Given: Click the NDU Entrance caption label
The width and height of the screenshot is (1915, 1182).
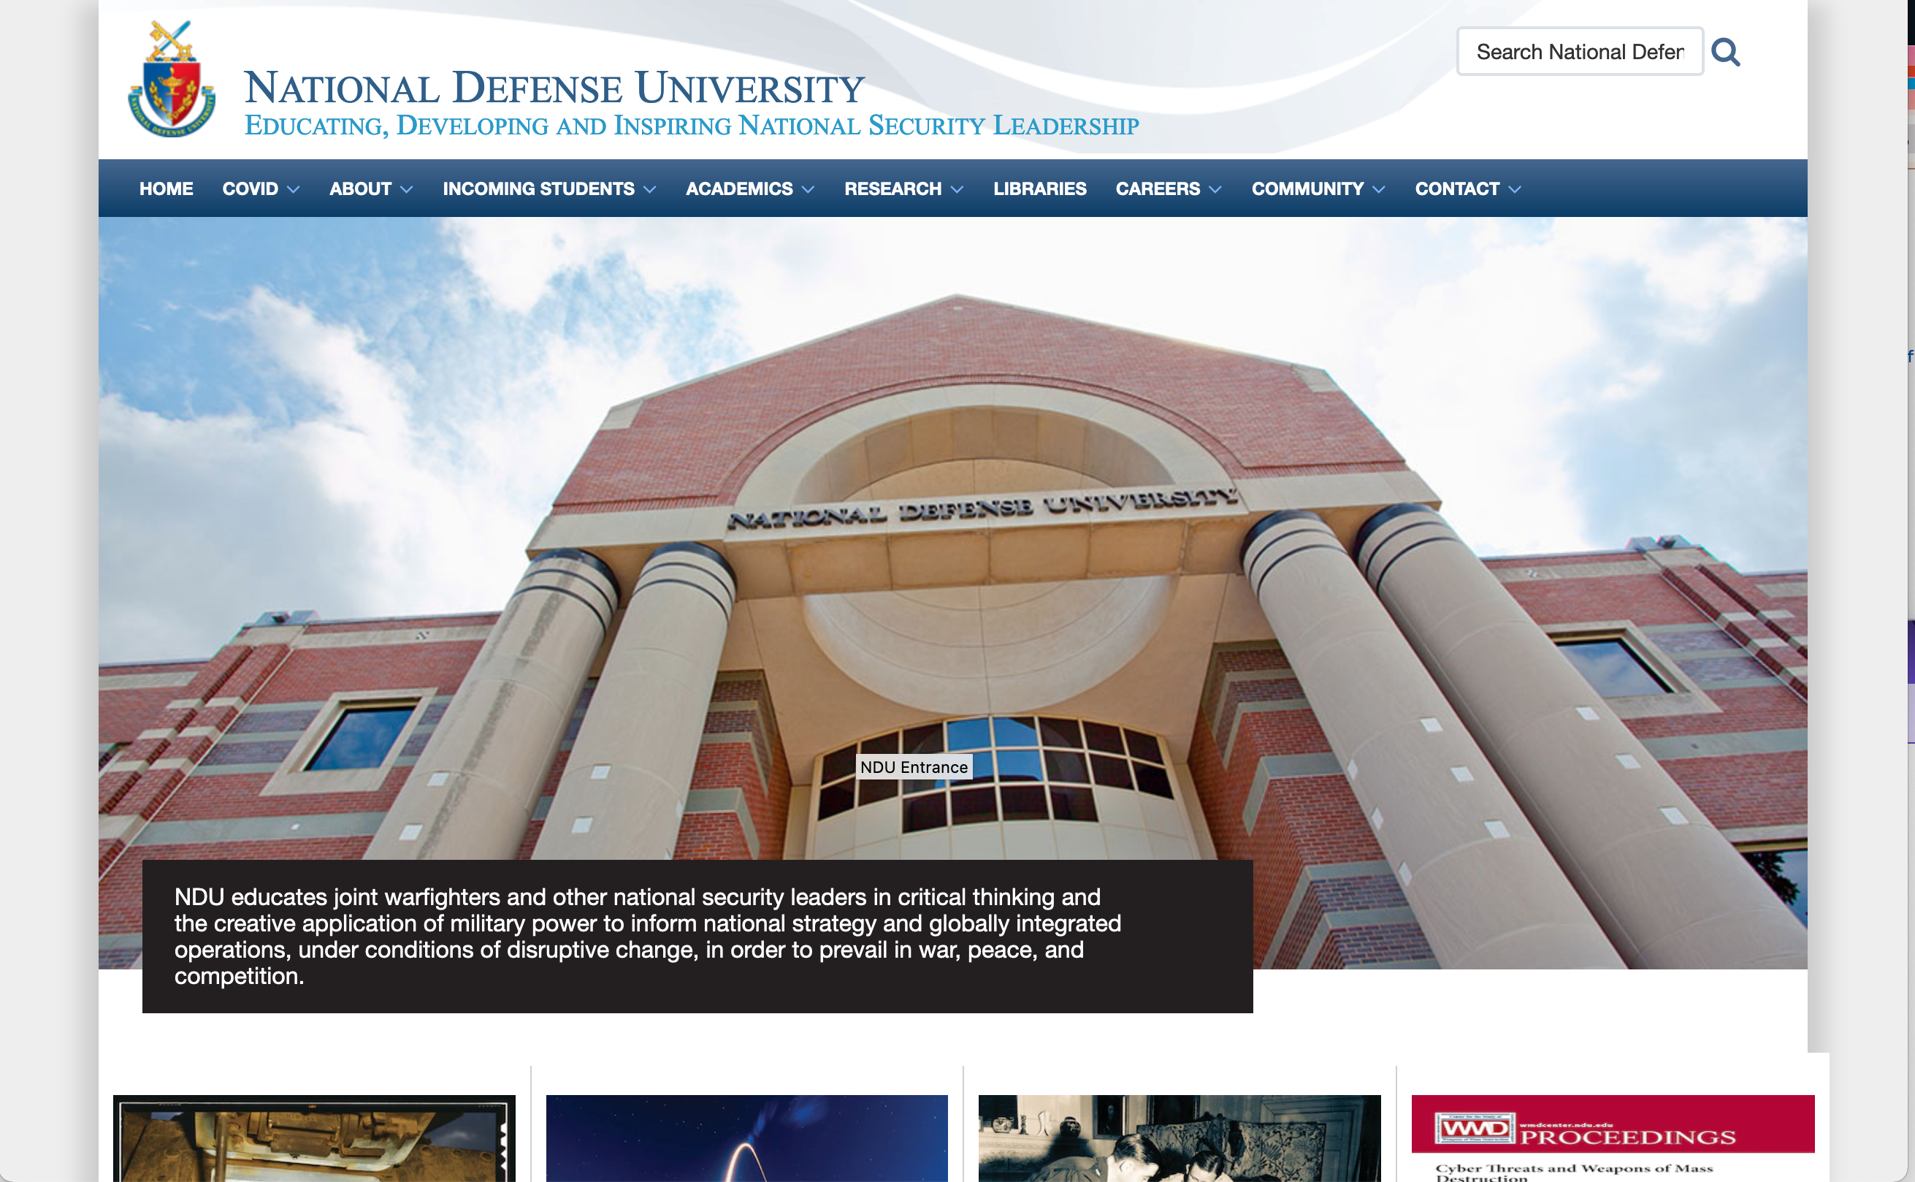Looking at the screenshot, I should click(x=914, y=767).
